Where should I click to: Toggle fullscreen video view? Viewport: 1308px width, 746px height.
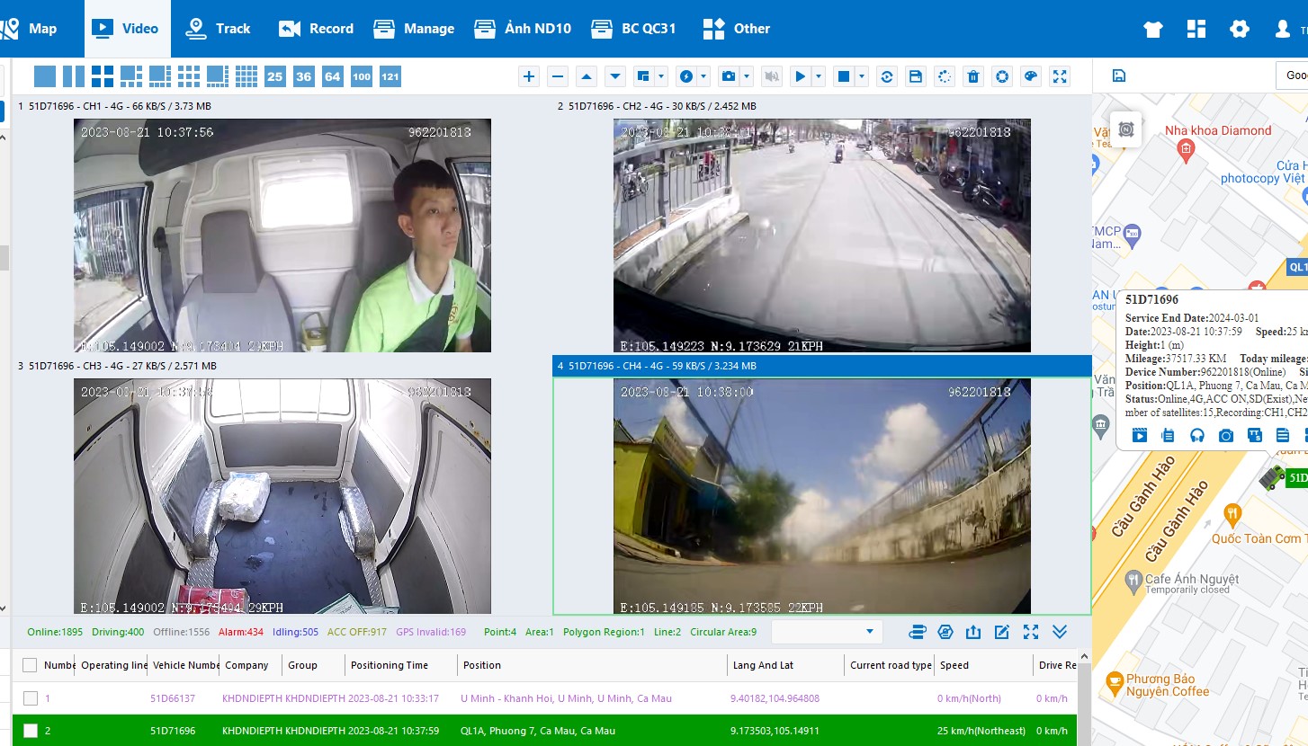1060,76
